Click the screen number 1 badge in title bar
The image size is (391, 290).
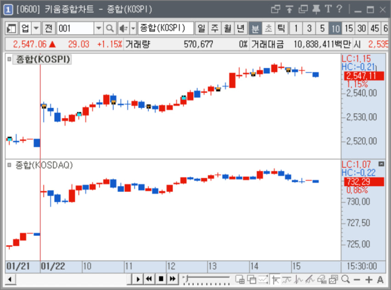pos(8,10)
